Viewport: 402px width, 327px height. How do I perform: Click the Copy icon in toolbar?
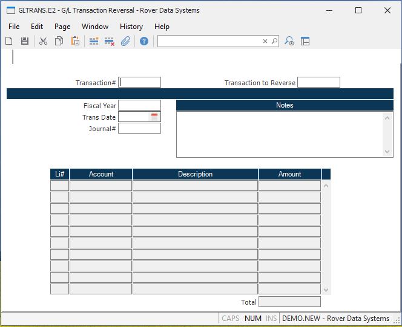[x=59, y=41]
